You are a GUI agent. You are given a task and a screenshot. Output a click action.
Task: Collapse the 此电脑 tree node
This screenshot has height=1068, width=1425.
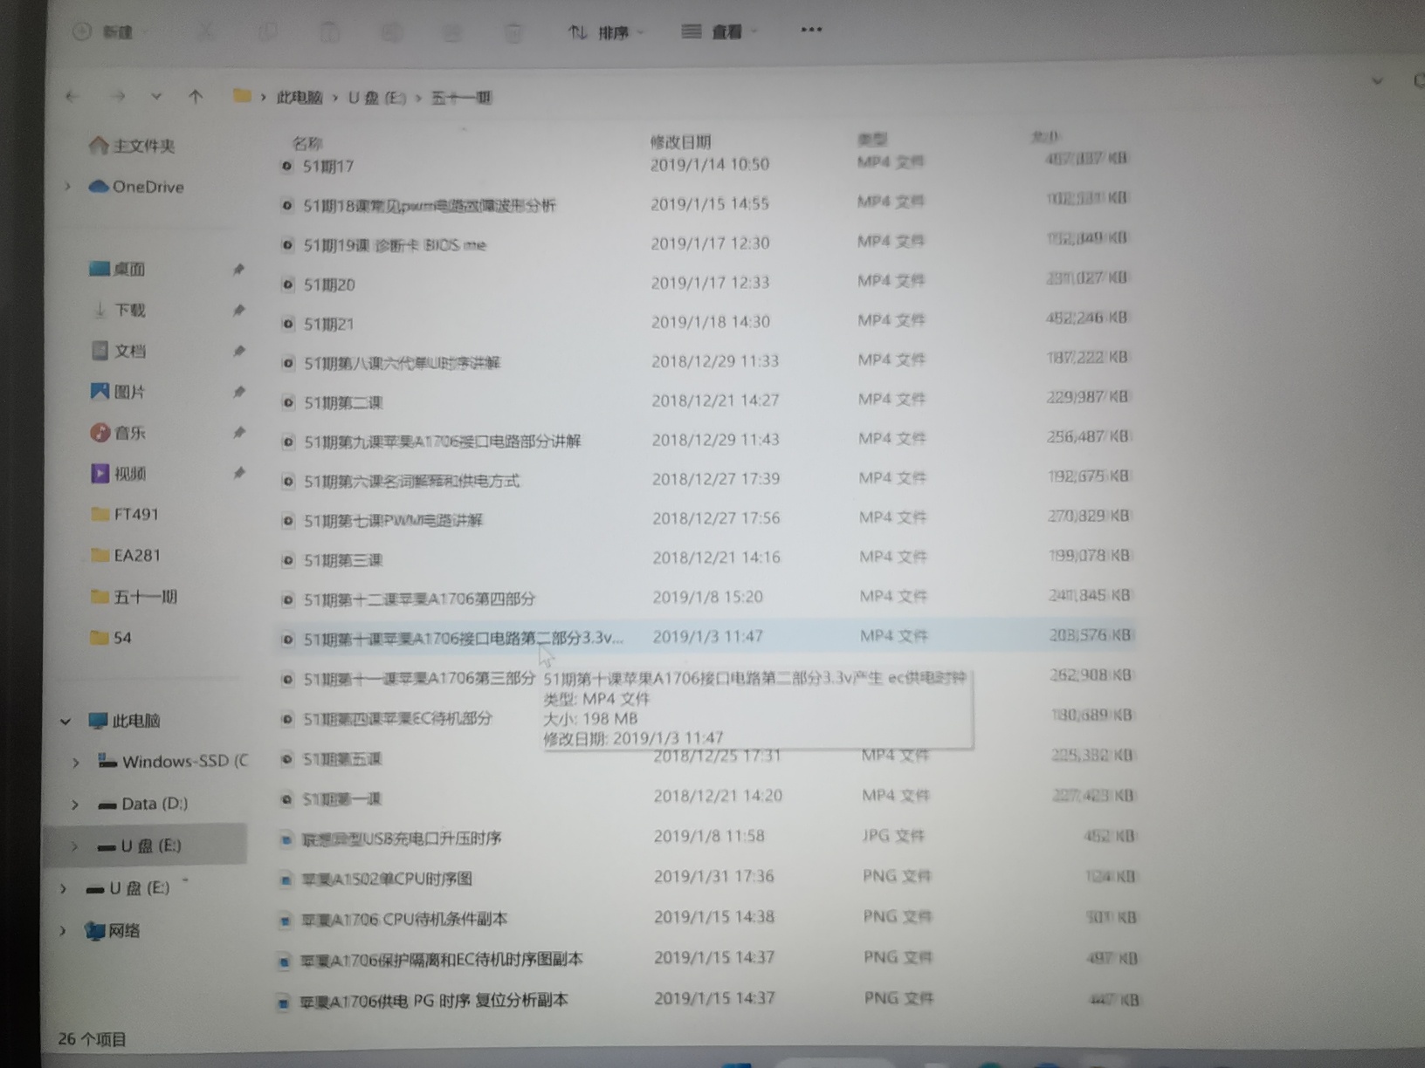coord(65,721)
